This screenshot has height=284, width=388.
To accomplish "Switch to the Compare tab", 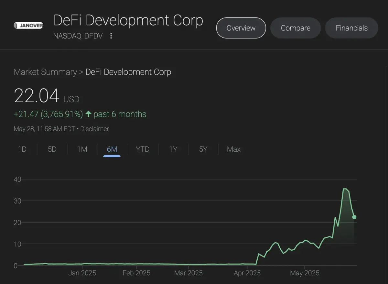I will pos(296,28).
